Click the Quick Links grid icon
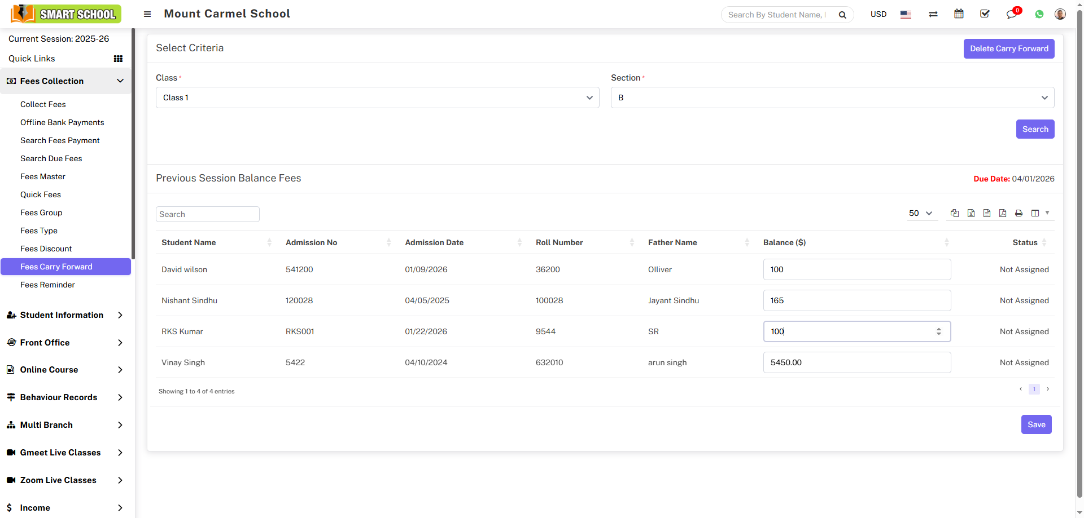Screen dimensions: 1084x518 coord(118,59)
